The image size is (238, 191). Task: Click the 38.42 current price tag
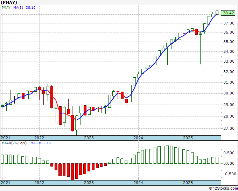228,13
